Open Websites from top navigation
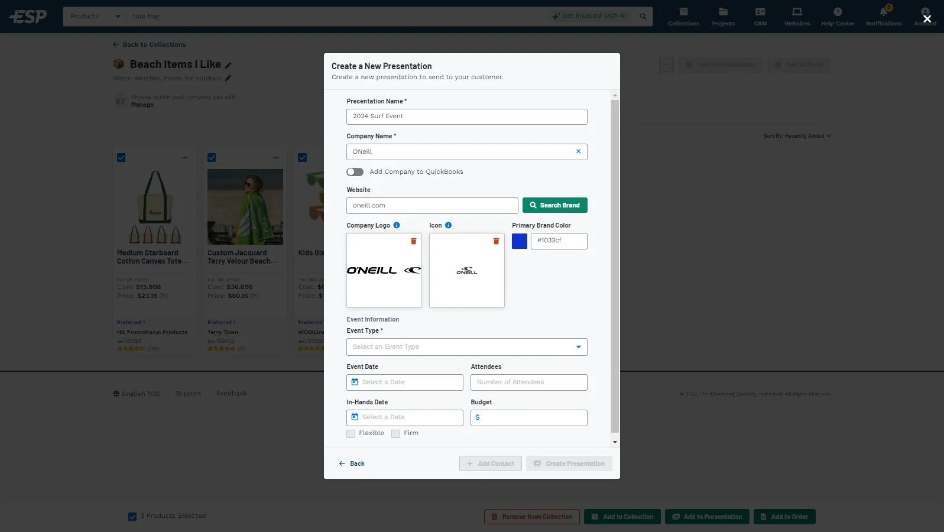 tap(797, 17)
